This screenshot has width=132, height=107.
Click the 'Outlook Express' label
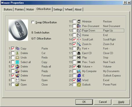112,76
